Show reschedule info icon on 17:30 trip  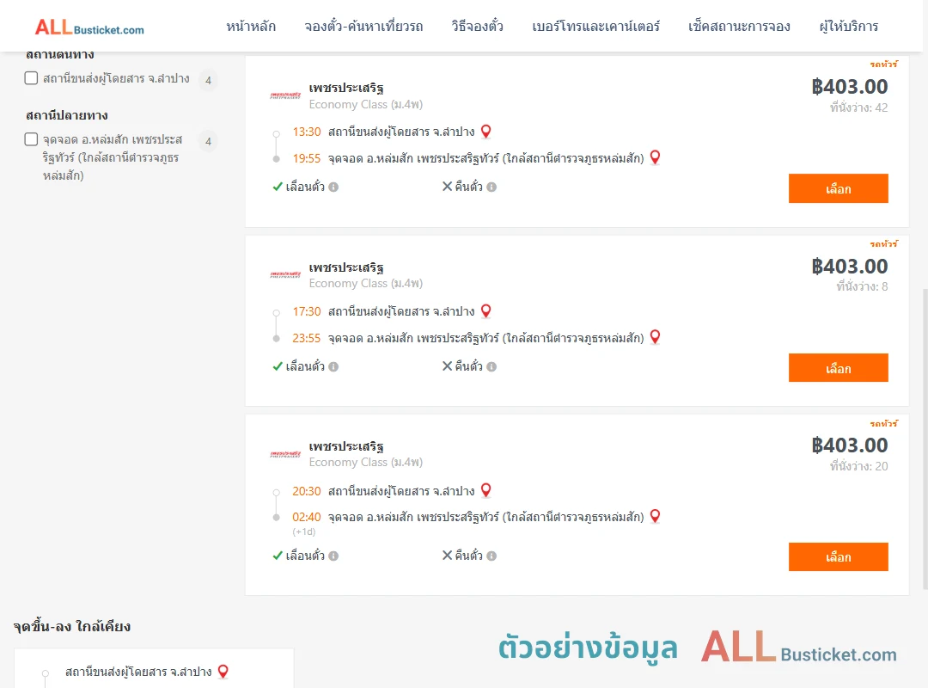pyautogui.click(x=333, y=367)
